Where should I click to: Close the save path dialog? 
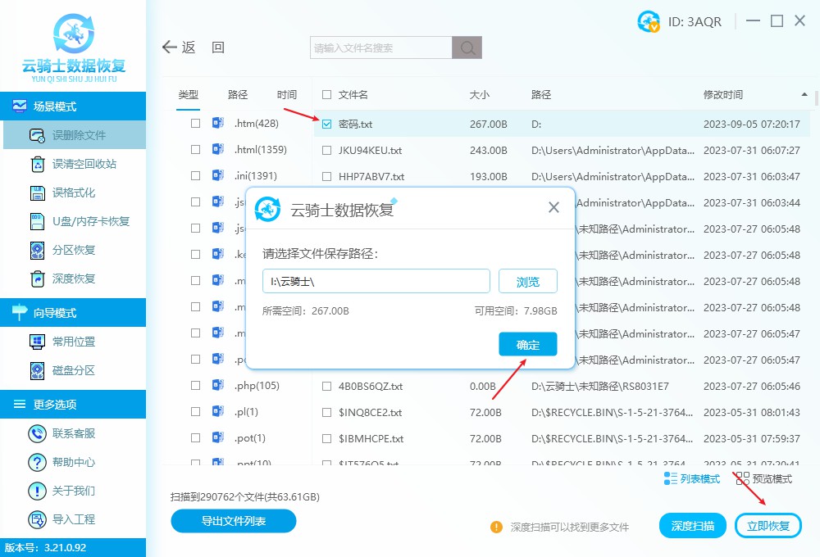pyautogui.click(x=553, y=207)
